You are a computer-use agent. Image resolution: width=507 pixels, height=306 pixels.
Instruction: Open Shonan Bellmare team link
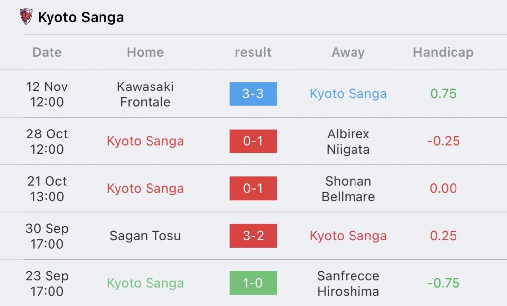pyautogui.click(x=348, y=189)
